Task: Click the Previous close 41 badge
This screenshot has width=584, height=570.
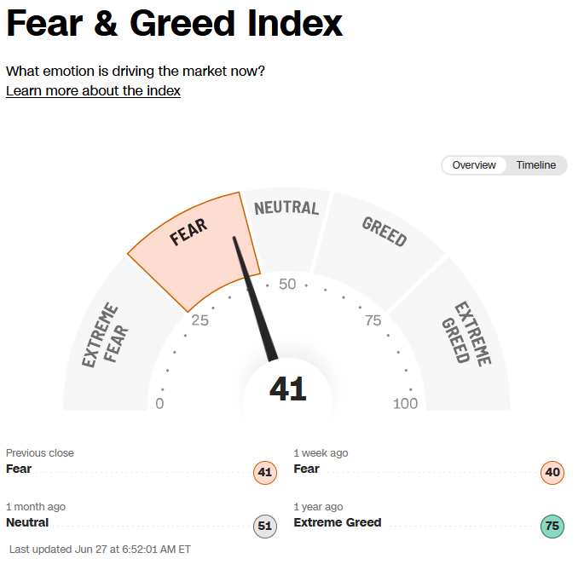Action: 265,473
